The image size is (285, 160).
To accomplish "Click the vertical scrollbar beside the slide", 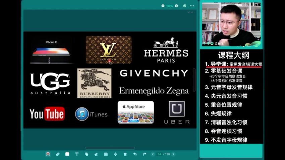I will click(194, 80).
